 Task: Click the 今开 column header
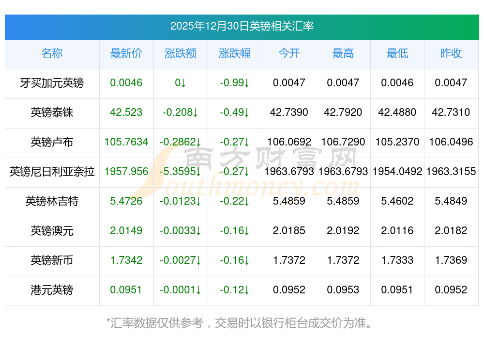tap(289, 53)
